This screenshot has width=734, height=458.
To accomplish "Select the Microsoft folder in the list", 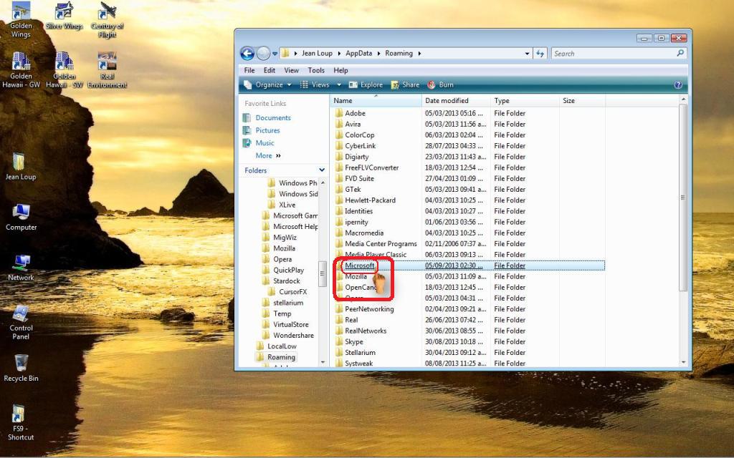I will pyautogui.click(x=360, y=265).
